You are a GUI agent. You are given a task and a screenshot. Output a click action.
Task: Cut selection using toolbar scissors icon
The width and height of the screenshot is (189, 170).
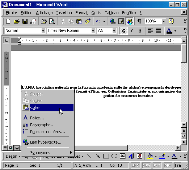pyautogui.click(x=63, y=21)
